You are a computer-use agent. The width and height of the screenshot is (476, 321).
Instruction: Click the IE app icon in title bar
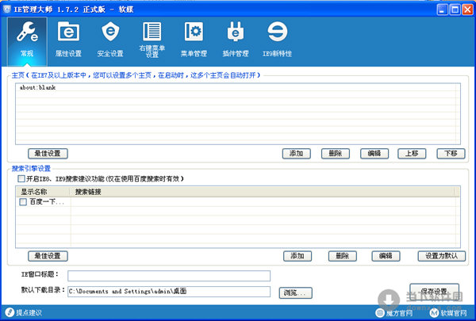[x=6, y=9]
